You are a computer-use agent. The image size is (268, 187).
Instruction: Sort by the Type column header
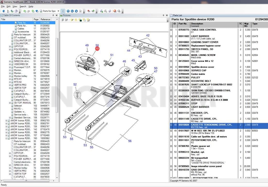coord(259,25)
